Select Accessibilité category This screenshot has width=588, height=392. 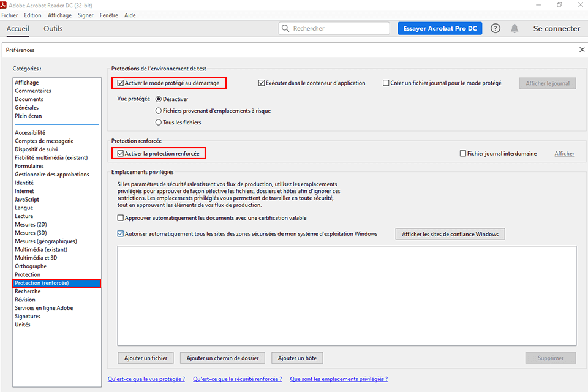(x=30, y=132)
